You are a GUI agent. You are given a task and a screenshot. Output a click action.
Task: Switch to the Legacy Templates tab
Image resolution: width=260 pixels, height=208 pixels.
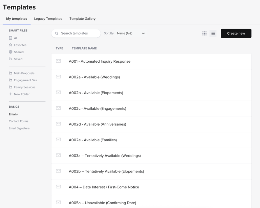click(x=48, y=19)
